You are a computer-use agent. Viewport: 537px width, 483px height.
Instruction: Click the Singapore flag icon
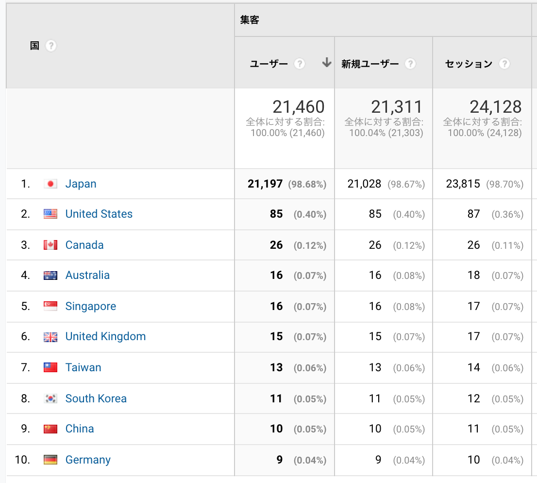(50, 306)
